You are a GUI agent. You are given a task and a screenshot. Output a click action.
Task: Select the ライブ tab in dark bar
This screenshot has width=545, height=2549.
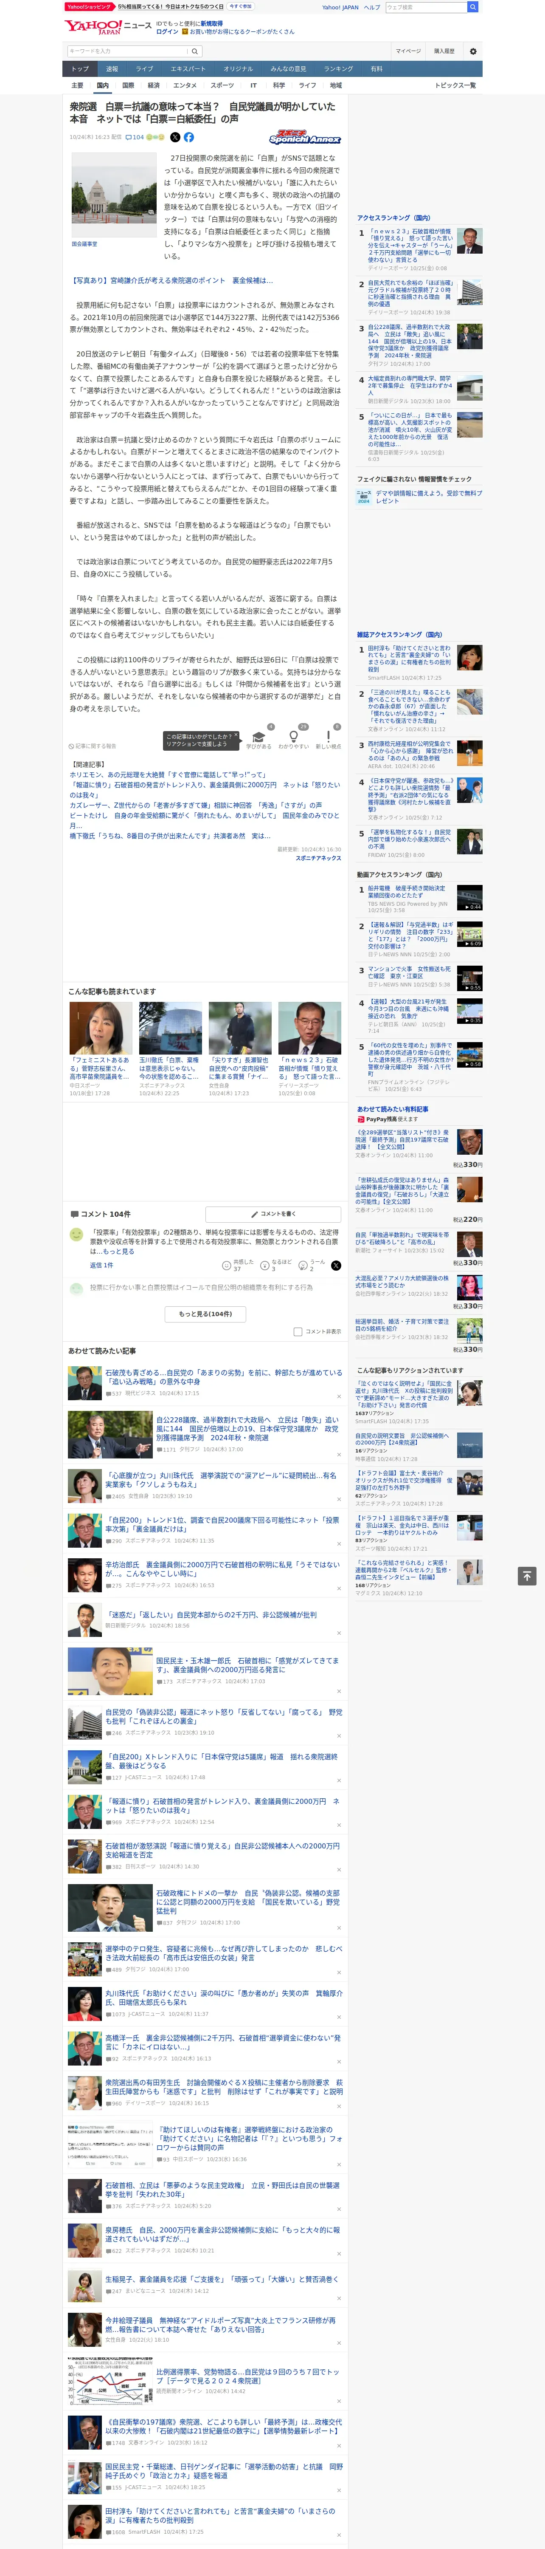[144, 69]
